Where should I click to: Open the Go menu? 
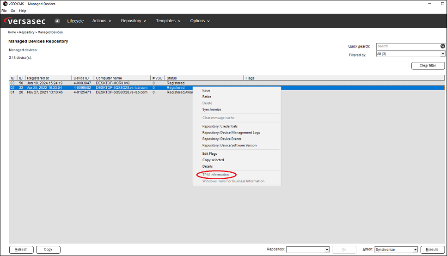pyautogui.click(x=13, y=11)
